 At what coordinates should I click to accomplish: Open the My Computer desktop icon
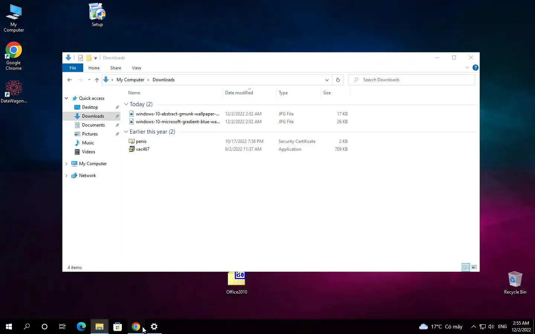[x=14, y=19]
